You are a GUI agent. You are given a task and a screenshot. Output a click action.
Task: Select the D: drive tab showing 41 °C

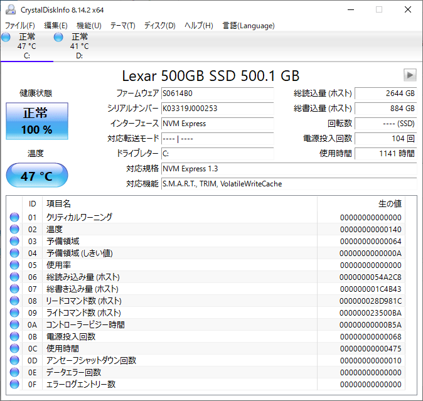click(79, 46)
